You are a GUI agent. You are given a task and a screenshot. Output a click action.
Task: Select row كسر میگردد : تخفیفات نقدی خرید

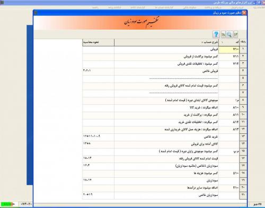pos(166,122)
